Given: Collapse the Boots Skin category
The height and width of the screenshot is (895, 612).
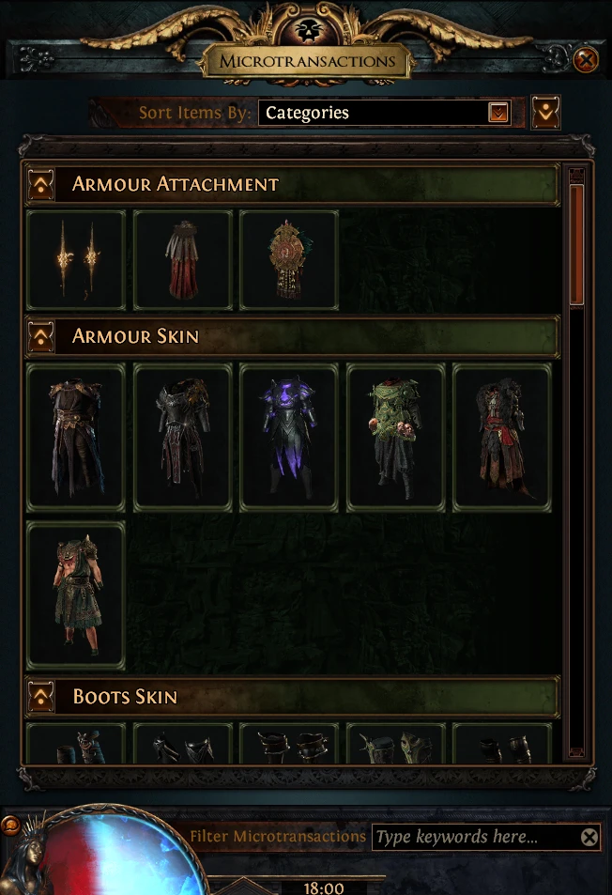Looking at the screenshot, I should click(41, 696).
